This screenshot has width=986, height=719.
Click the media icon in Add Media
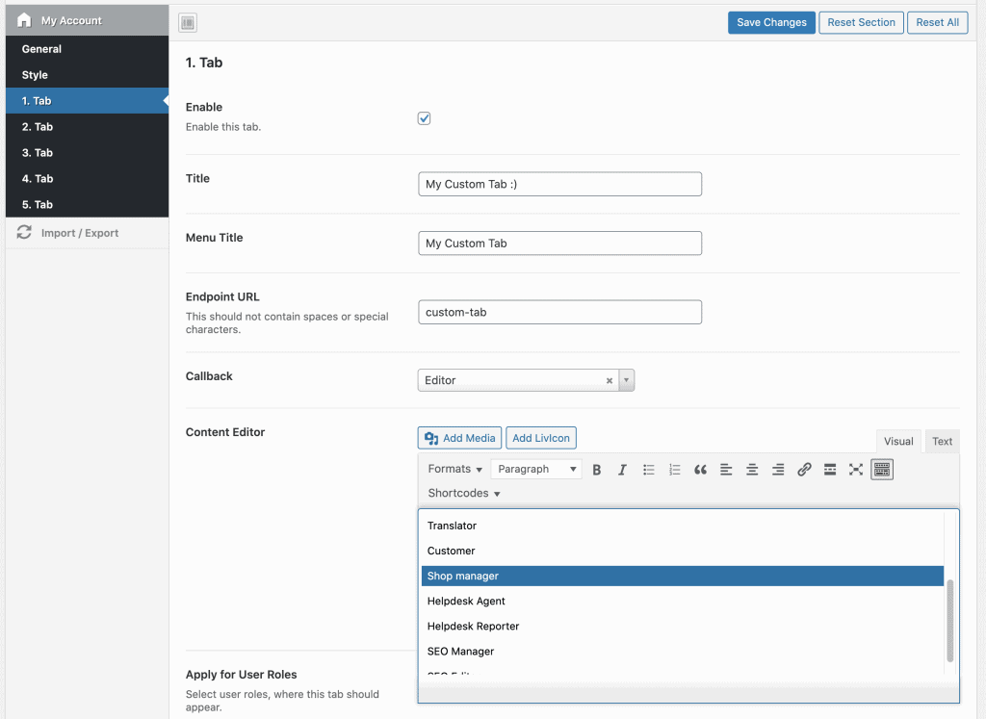[431, 438]
